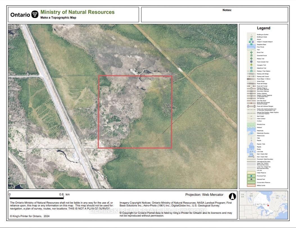This screenshot has width=296, height=228.
Task: Click the blocked passage road symbol
Action: (251, 103)
